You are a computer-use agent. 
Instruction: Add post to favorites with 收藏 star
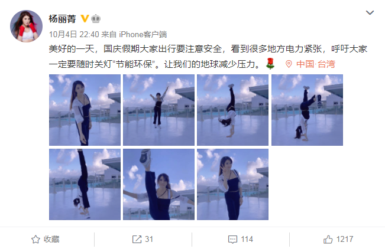click(46, 239)
